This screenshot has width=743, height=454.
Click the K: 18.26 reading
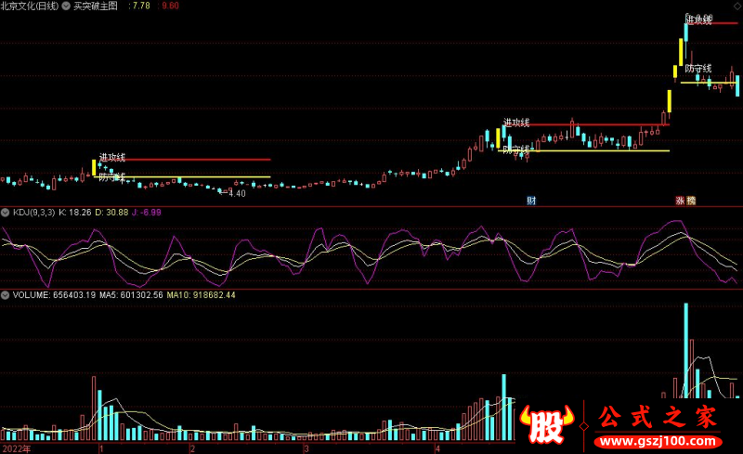[75, 213]
